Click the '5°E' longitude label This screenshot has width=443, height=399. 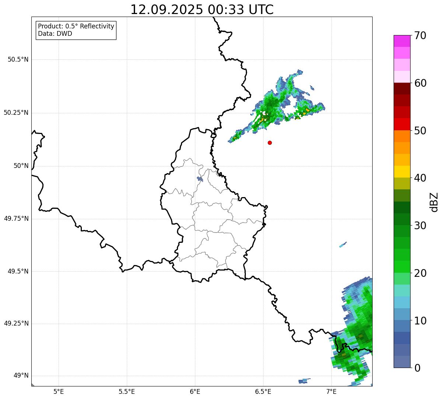59,392
